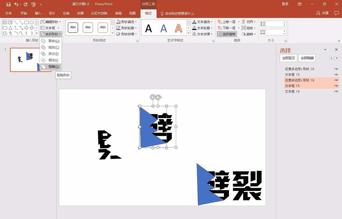Open the 文件 tab
This screenshot has width=342, height=219.
coord(9,13)
